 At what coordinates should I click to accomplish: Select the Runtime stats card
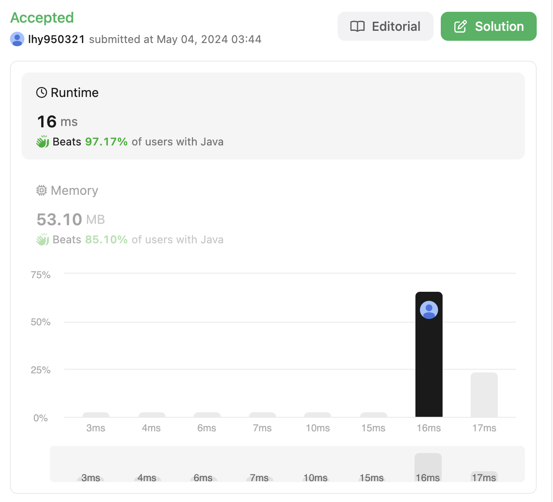pyautogui.click(x=273, y=116)
